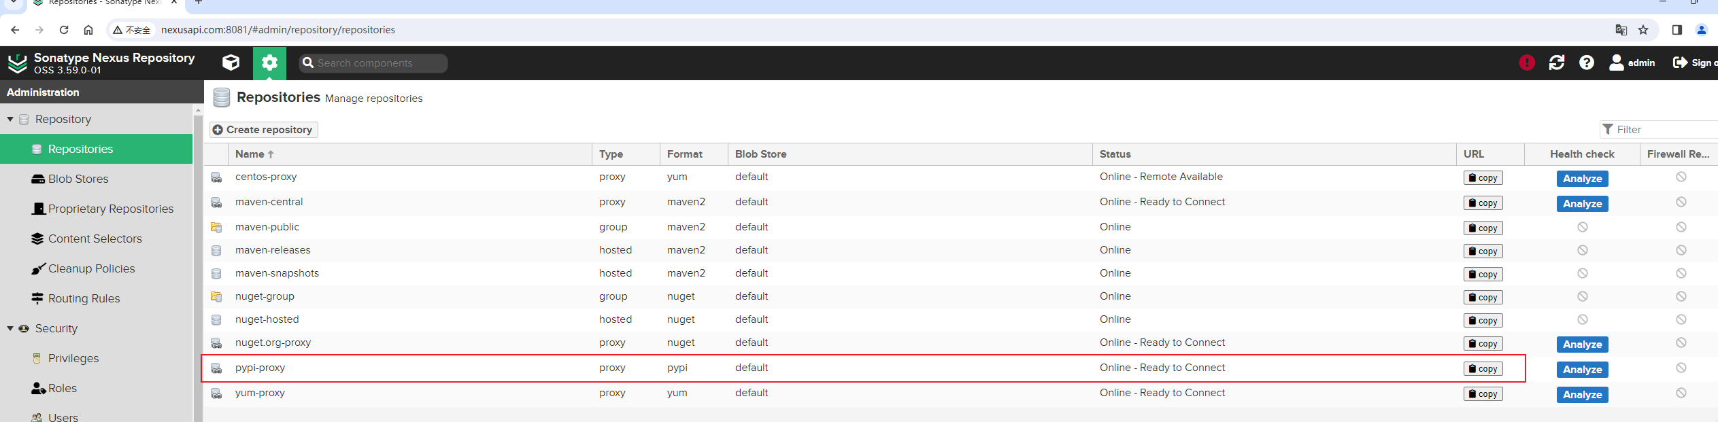Image resolution: width=1718 pixels, height=422 pixels.
Task: Click the Refresh icon in header
Action: [1556, 63]
